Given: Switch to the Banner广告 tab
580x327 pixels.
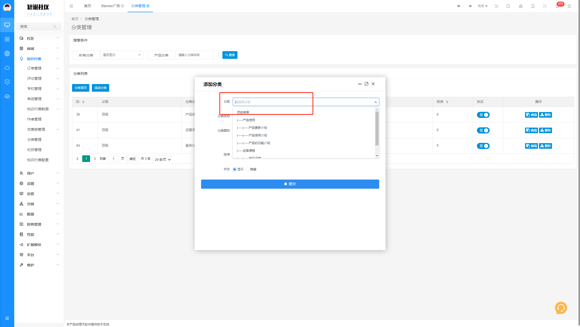Looking at the screenshot, I should click(110, 6).
